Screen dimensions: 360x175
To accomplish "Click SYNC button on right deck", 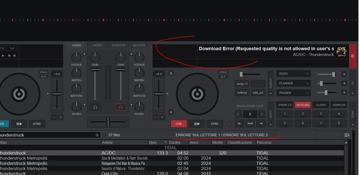I will click(215, 124).
